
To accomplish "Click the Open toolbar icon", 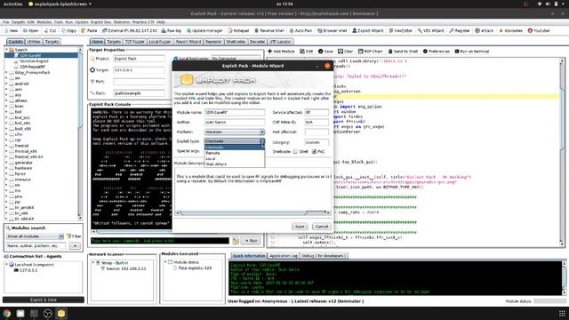I will click(31, 31).
